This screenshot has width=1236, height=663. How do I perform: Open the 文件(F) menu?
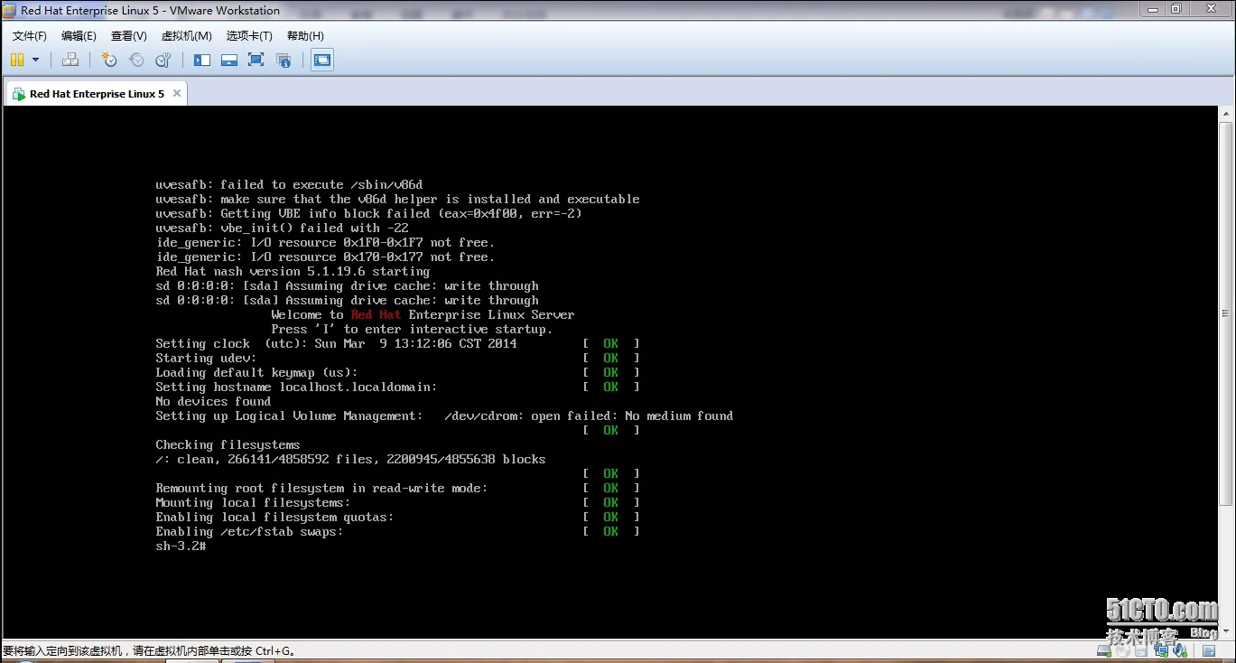click(30, 35)
